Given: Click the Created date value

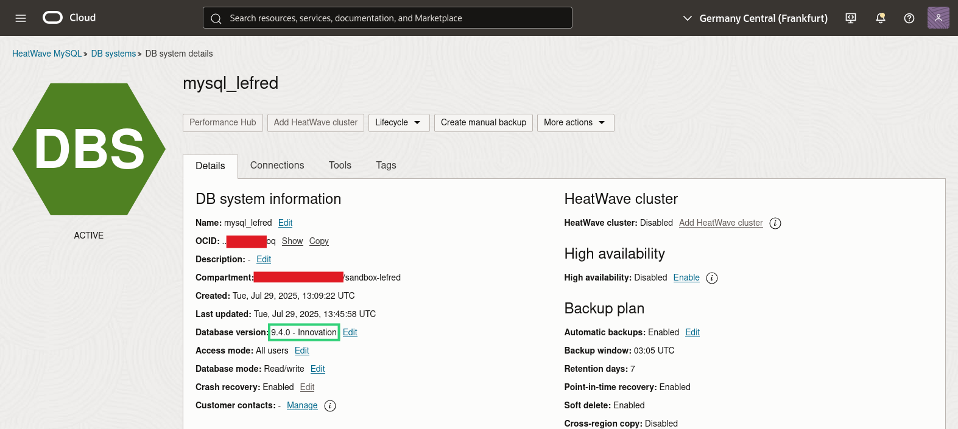Looking at the screenshot, I should [x=294, y=296].
